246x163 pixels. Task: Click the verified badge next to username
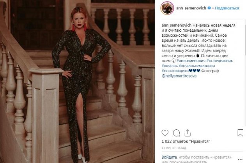209,8
